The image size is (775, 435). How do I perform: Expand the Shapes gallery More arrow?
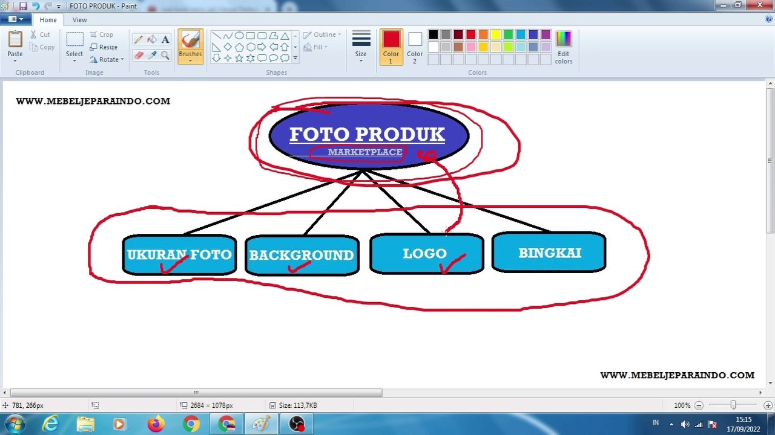click(295, 58)
